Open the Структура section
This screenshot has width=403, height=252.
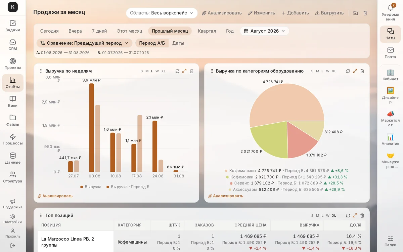point(13,177)
